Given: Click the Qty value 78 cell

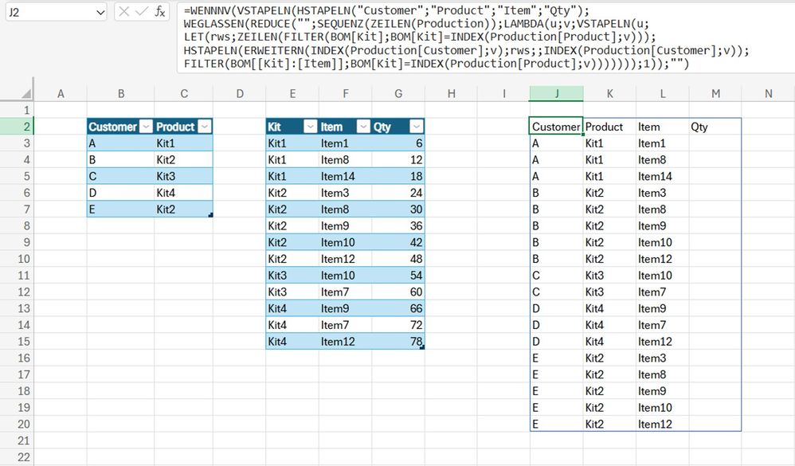Looking at the screenshot, I should (x=398, y=341).
